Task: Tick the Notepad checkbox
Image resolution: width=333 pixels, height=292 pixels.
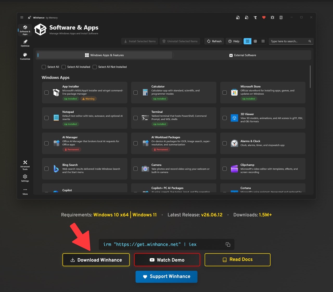Action: [x=46, y=118]
